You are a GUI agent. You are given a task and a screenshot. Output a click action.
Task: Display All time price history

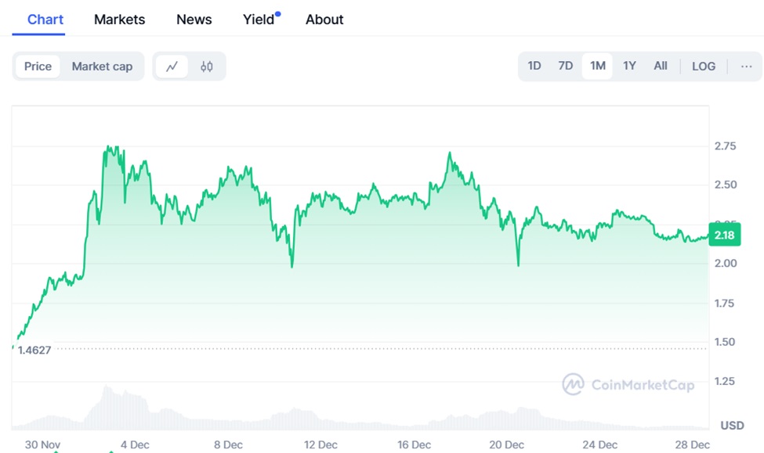(x=661, y=66)
